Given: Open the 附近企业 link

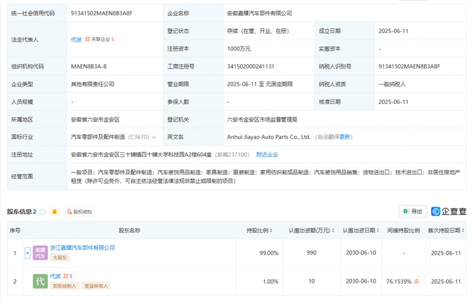Looking at the screenshot, I should (267, 155).
